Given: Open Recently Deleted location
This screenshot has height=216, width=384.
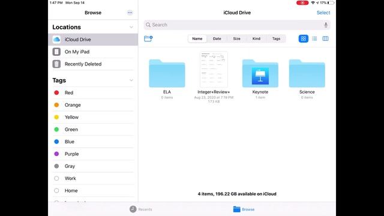Looking at the screenshot, I should click(x=93, y=64).
